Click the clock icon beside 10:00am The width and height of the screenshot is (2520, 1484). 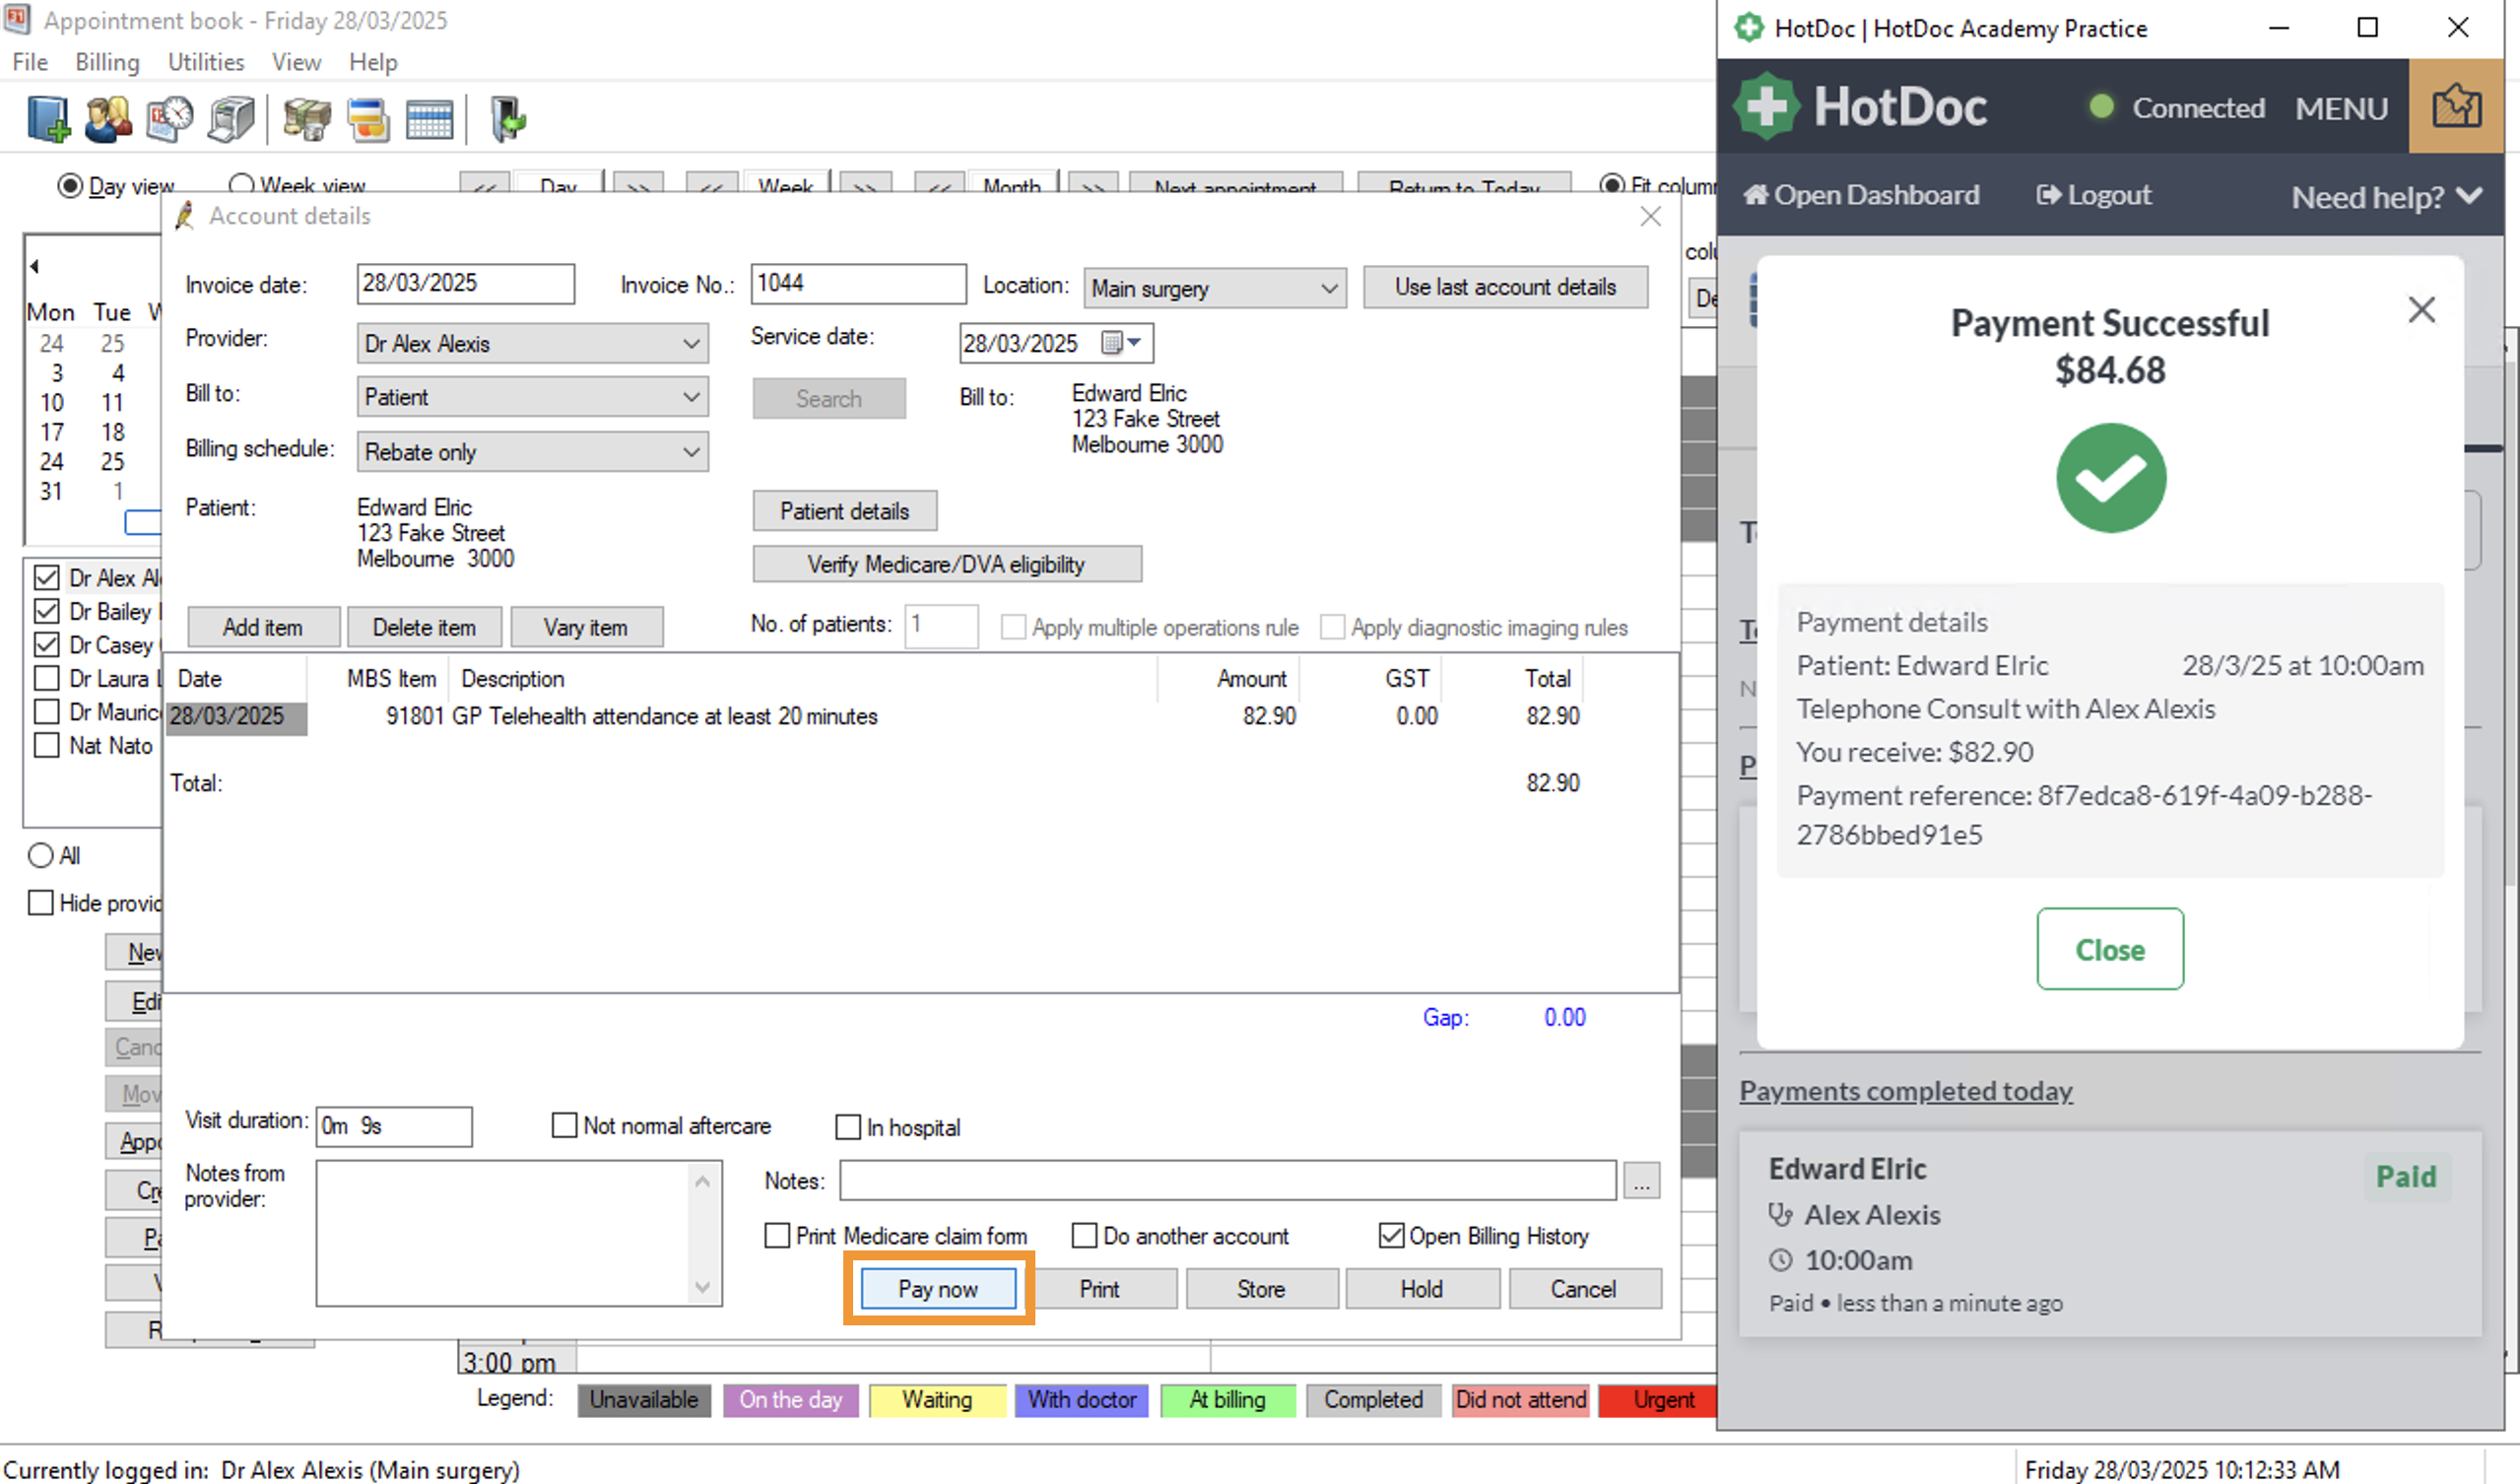point(1781,1260)
